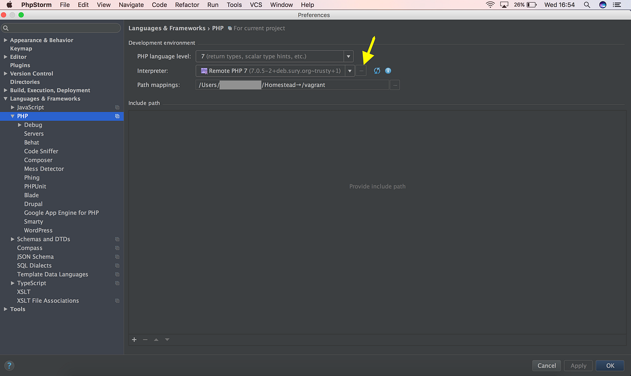Image resolution: width=631 pixels, height=376 pixels.
Task: Click the path mappings browse button
Action: pos(395,85)
